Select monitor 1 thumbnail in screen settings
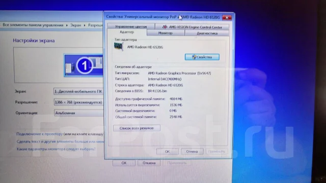Image resolution: width=326 pixels, height=183 pixels. (84, 65)
